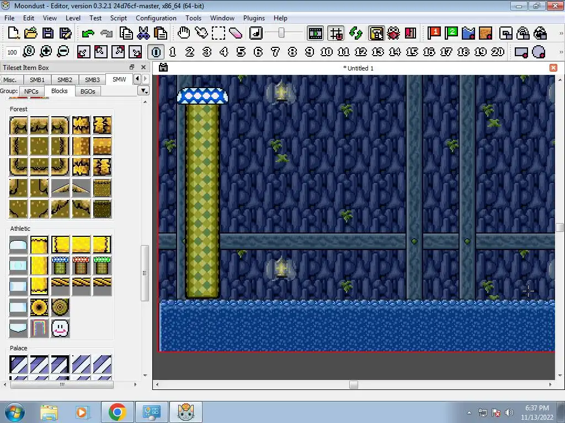
Task: Switch to the SMB3 tileset tab
Action: [92, 79]
